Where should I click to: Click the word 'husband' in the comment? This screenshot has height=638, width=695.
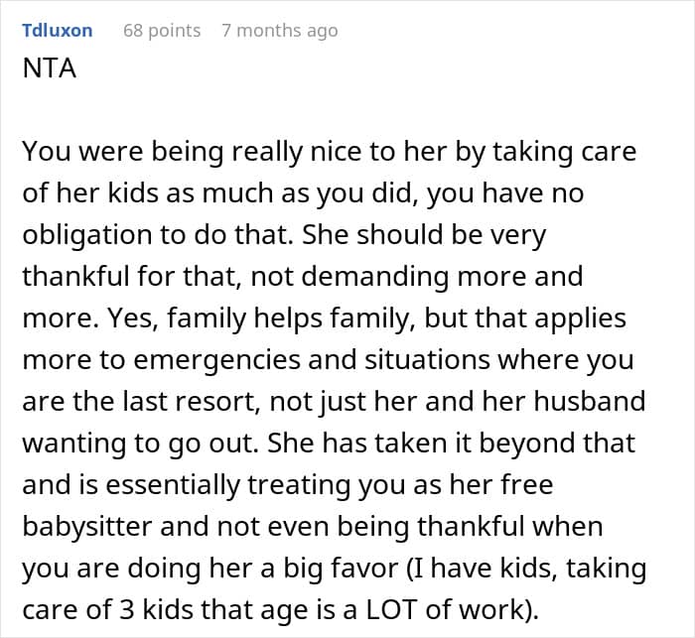[x=590, y=402]
